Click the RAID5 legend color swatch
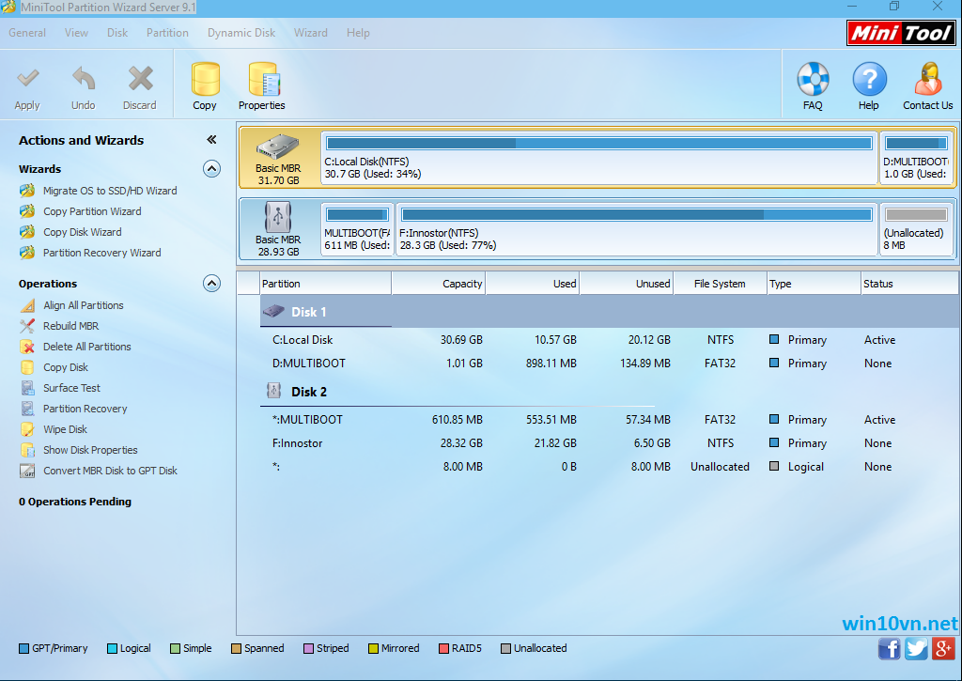The width and height of the screenshot is (962, 681). (443, 648)
